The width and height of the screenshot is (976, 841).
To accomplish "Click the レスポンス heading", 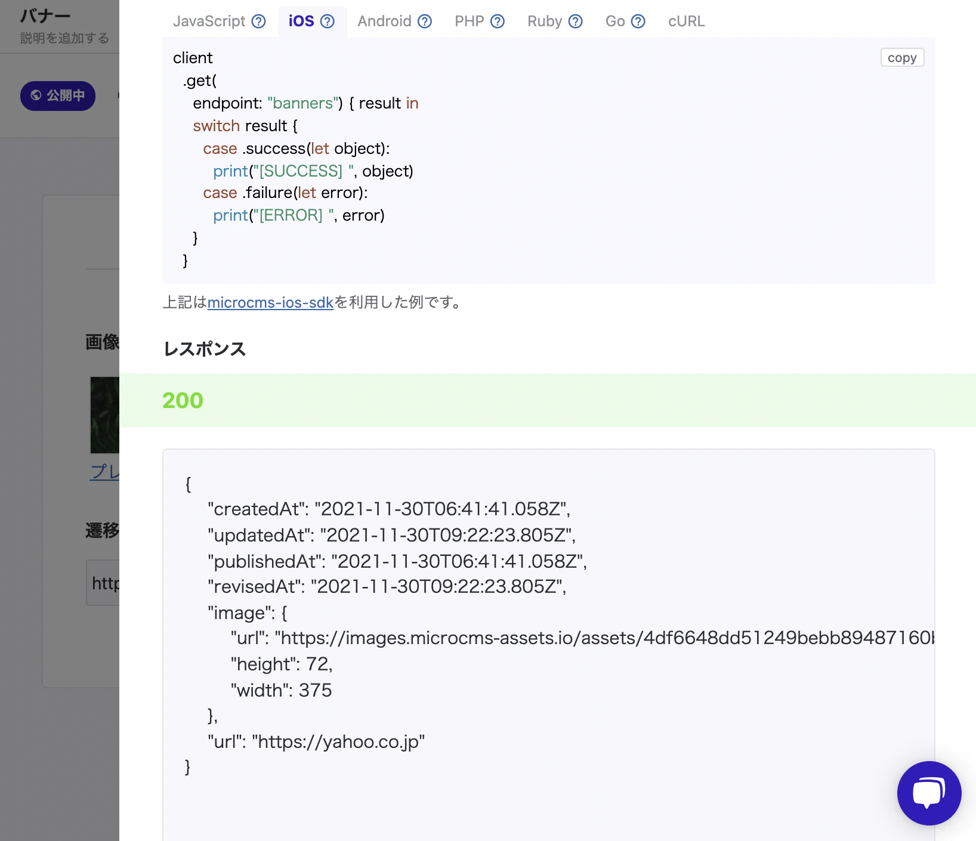I will (205, 349).
